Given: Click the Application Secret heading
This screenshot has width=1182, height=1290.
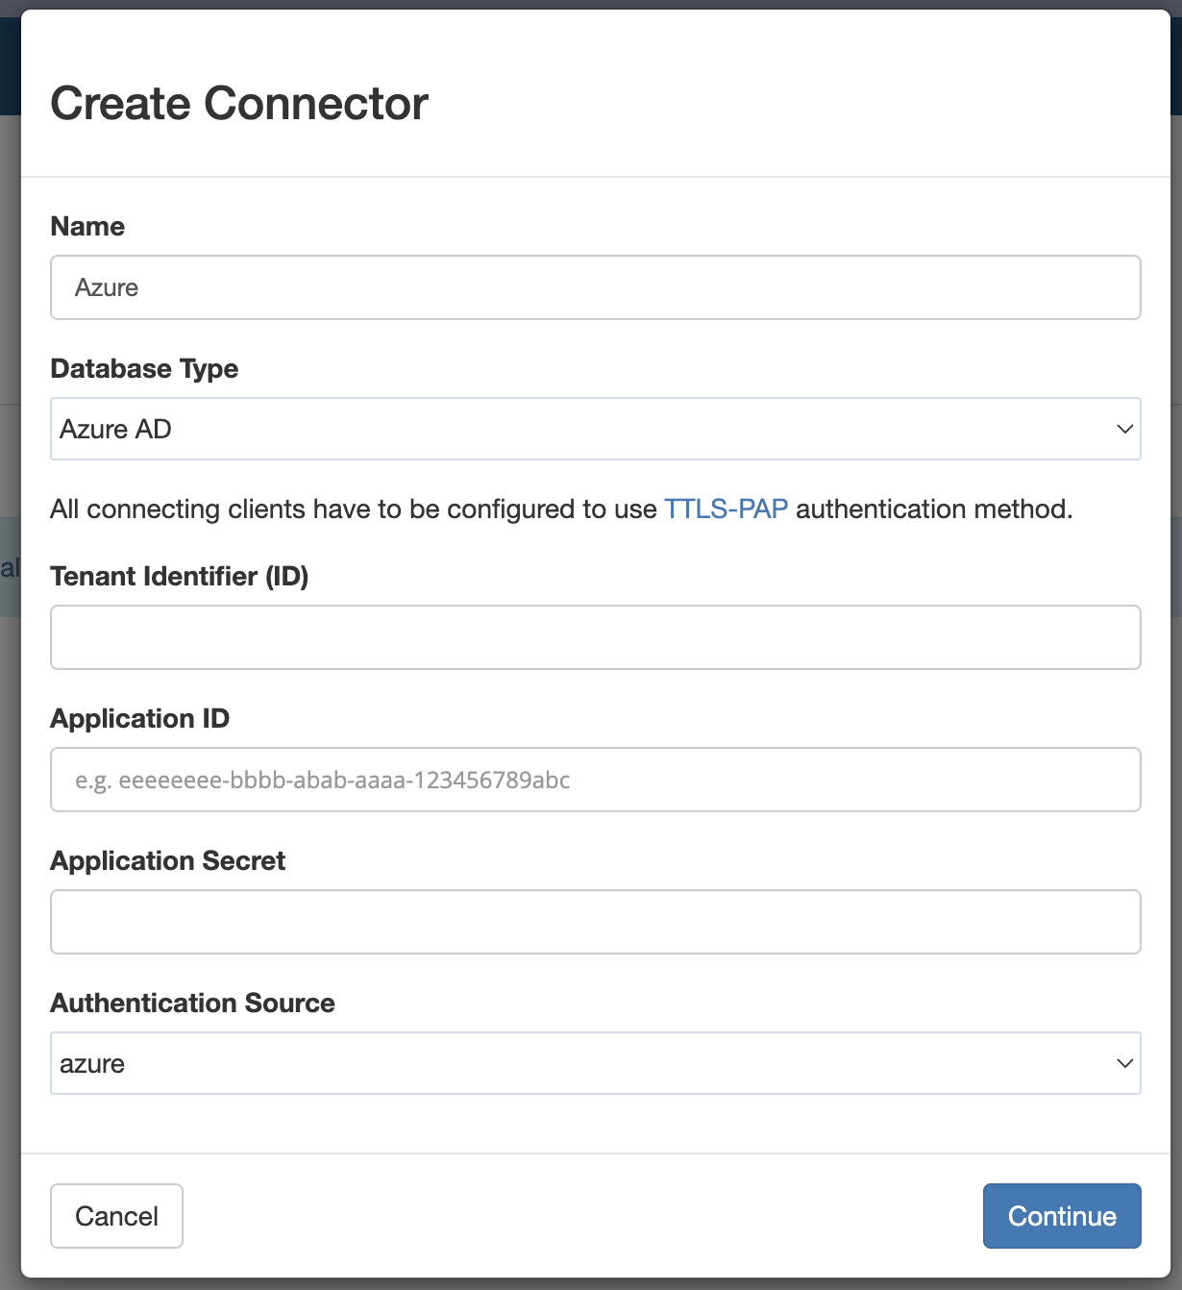Looking at the screenshot, I should pyautogui.click(x=167, y=860).
